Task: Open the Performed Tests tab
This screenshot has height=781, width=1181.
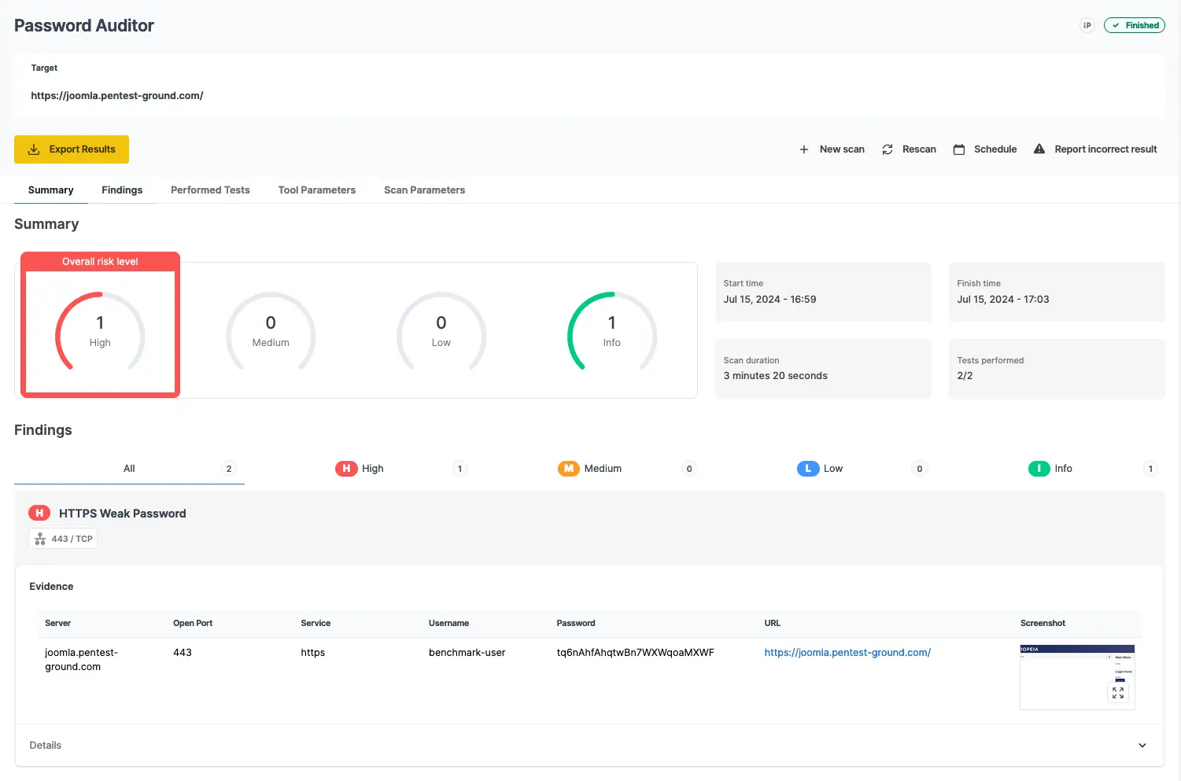Action: [x=210, y=190]
